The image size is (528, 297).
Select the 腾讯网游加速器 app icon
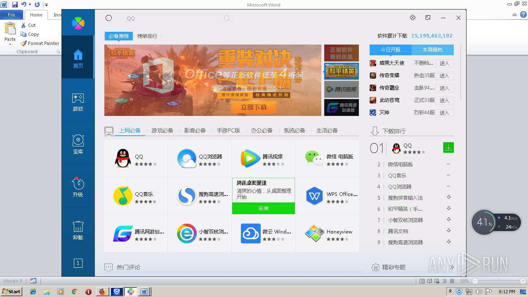[123, 233]
